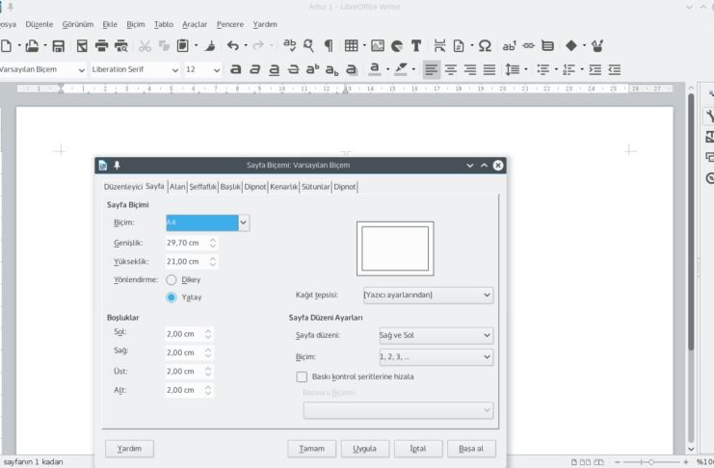Click the Print icon in toolbar

click(101, 45)
